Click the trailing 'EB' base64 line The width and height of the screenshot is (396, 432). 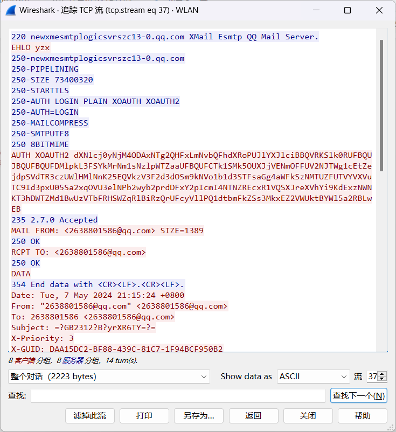(16, 209)
